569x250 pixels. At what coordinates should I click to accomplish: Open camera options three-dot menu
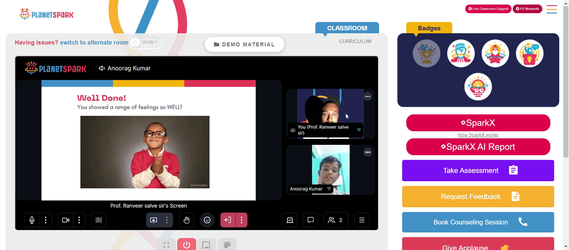[x=79, y=220]
